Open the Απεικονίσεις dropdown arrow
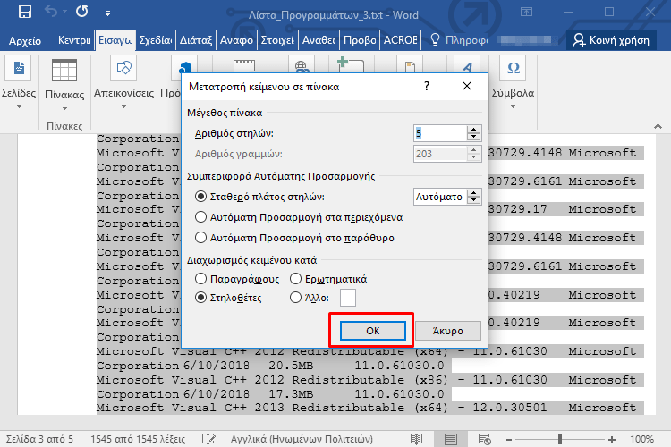671x447 pixels. click(123, 107)
